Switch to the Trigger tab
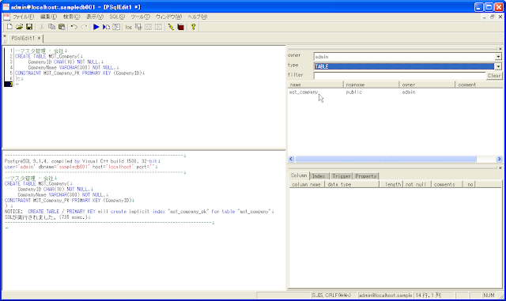The height and width of the screenshot is (301, 506). [341, 176]
